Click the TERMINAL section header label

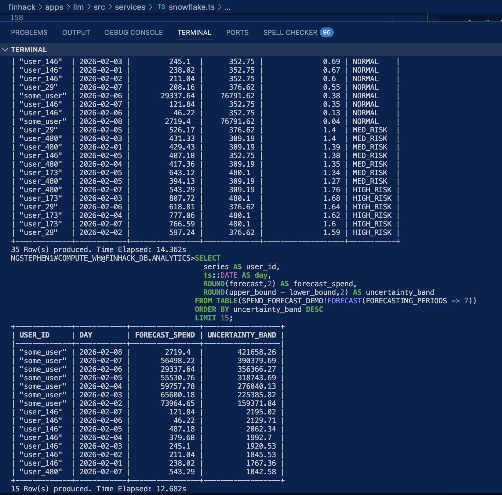(x=29, y=49)
